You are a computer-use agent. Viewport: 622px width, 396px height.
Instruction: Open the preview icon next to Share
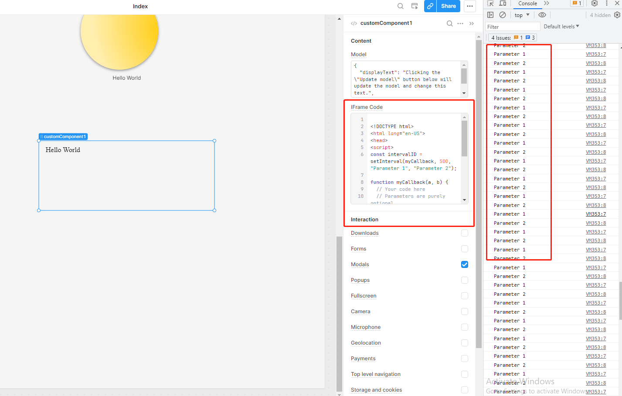click(415, 6)
